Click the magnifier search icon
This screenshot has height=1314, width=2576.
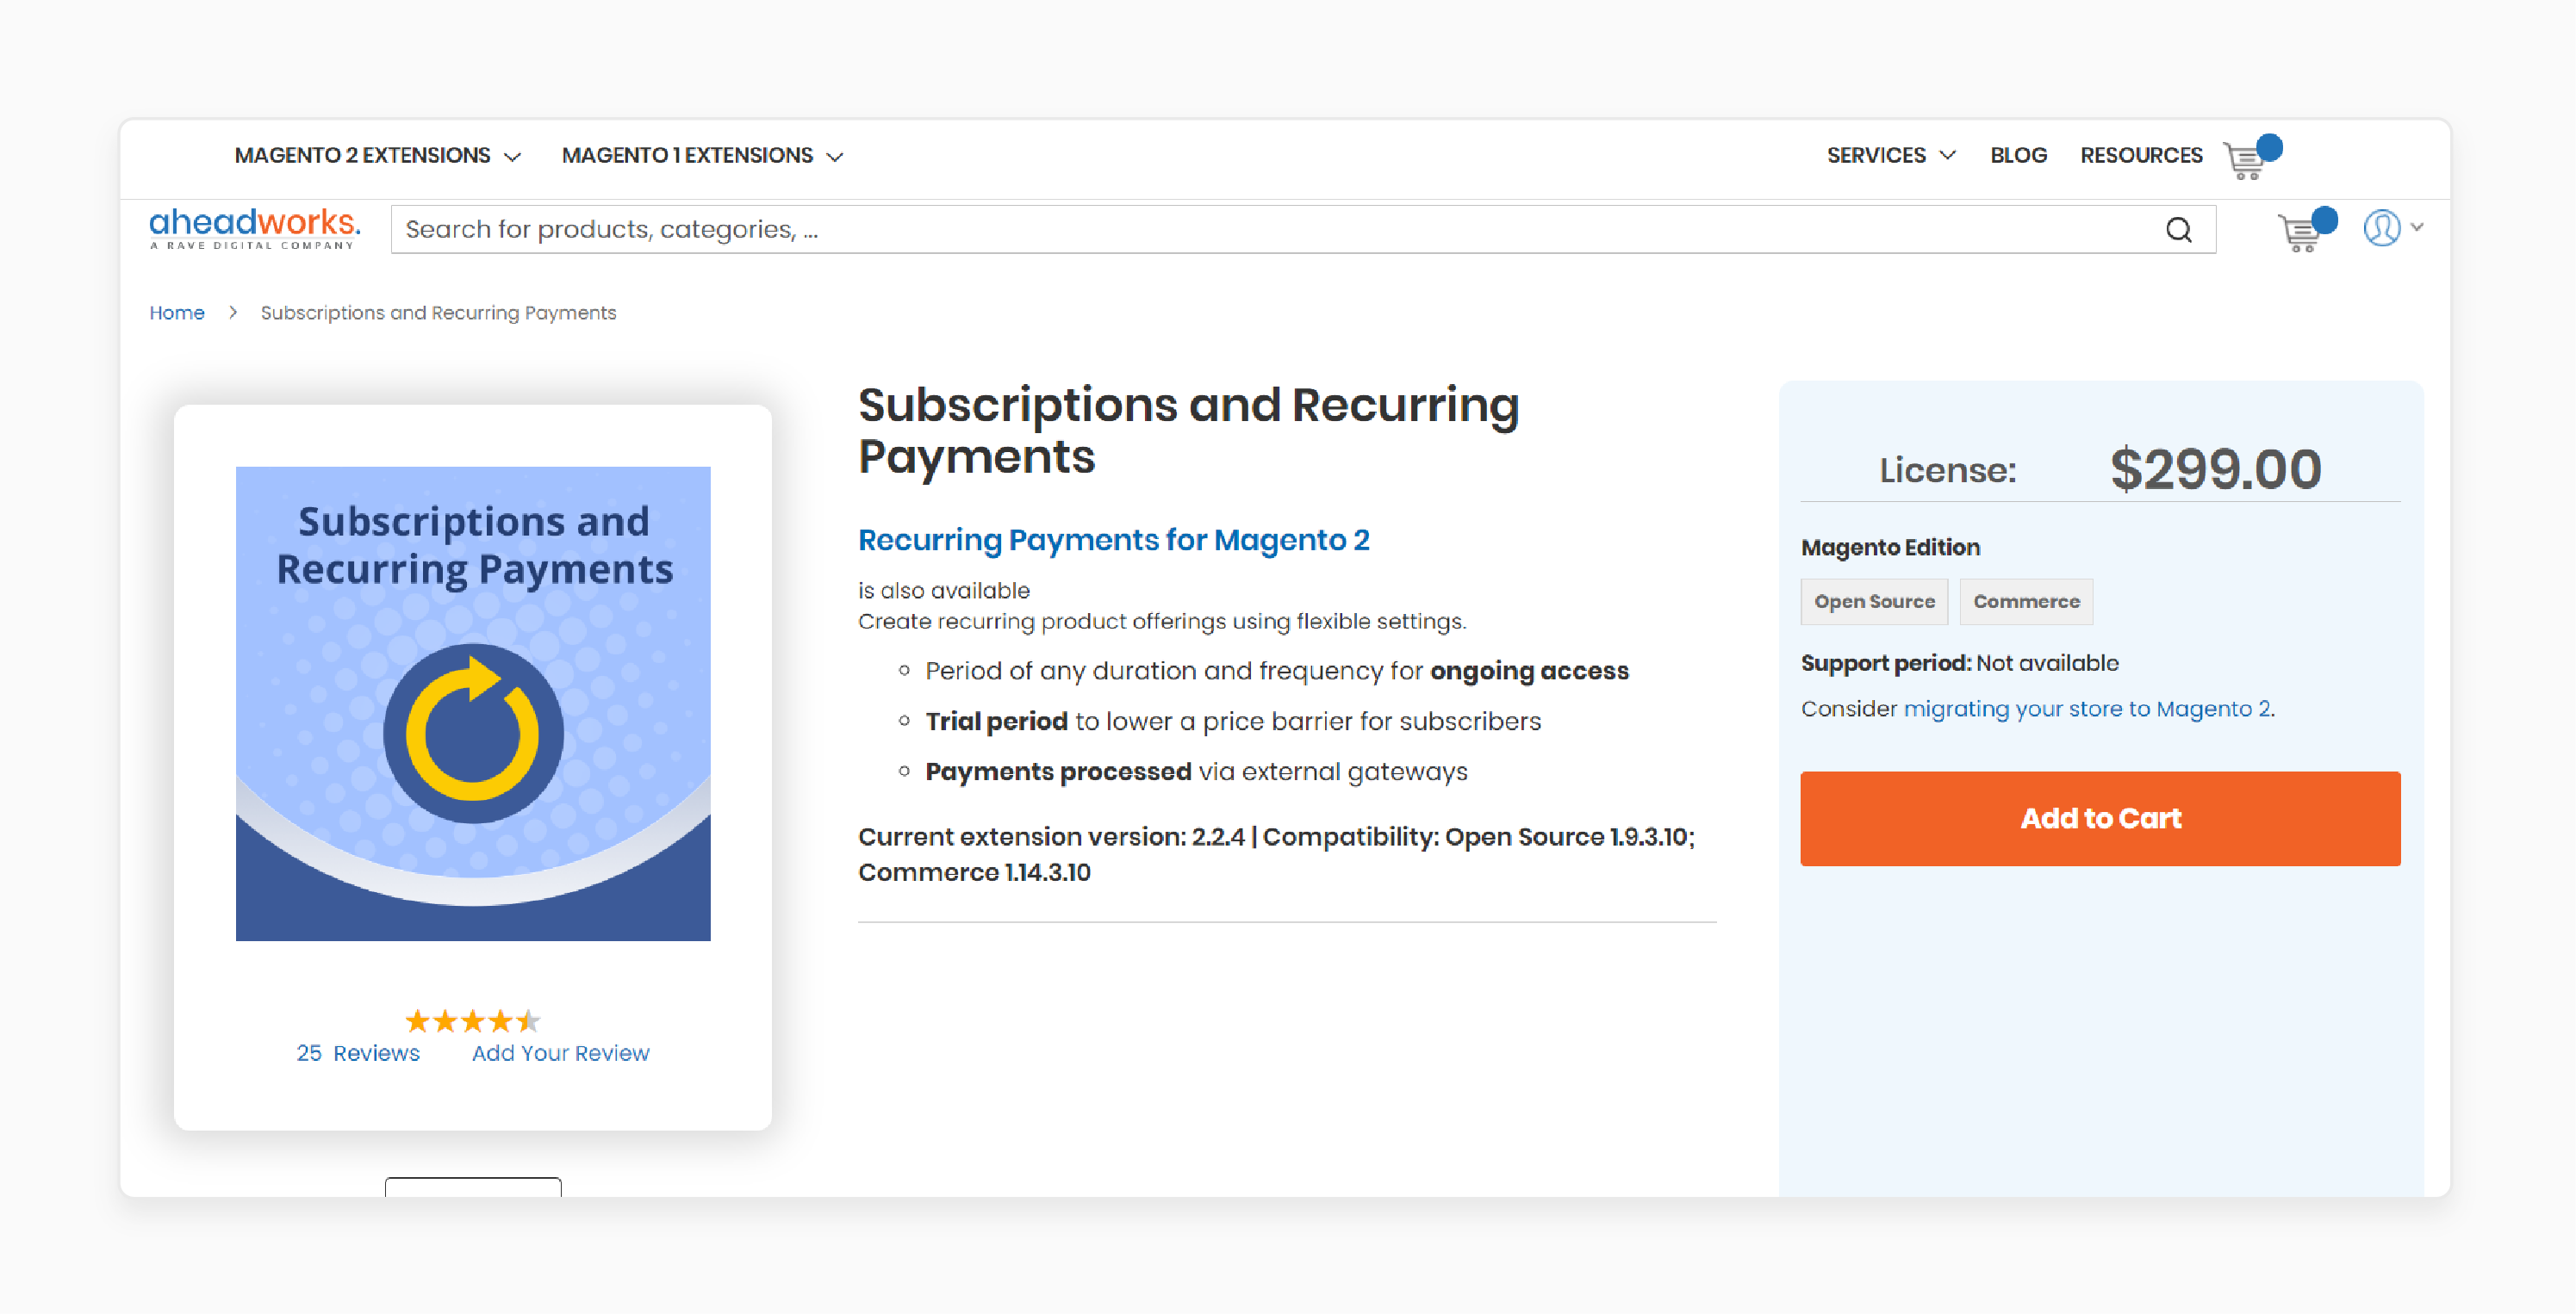coord(2178,230)
